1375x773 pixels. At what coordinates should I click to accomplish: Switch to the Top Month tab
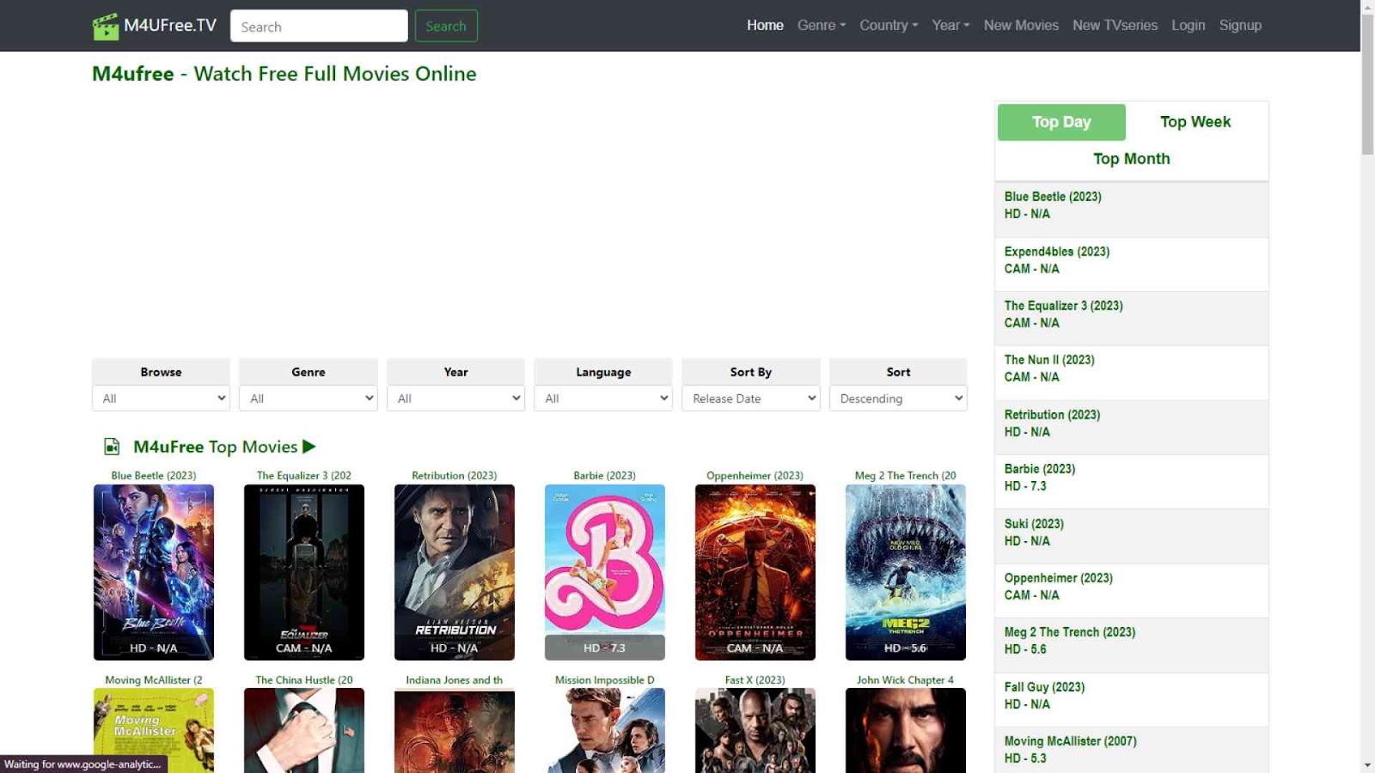pos(1132,159)
